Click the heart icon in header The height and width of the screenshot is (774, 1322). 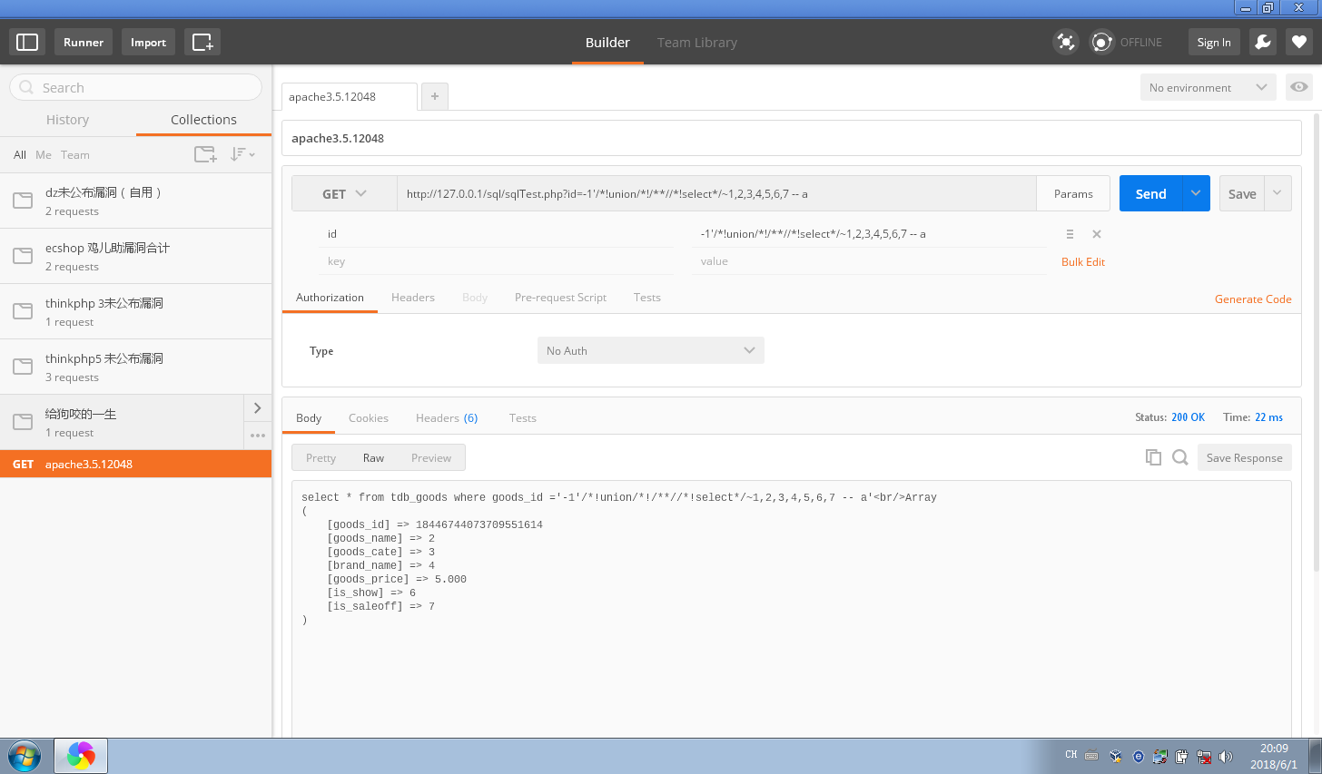tap(1299, 42)
